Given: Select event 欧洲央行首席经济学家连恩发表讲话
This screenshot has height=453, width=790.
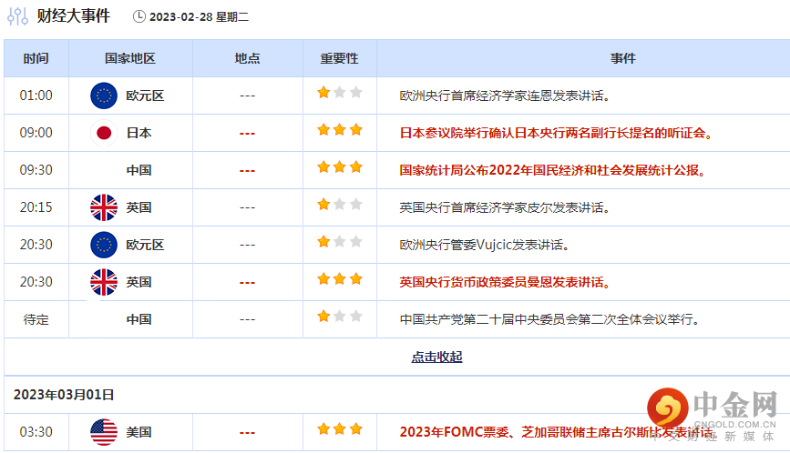Looking at the screenshot, I should coord(505,96).
